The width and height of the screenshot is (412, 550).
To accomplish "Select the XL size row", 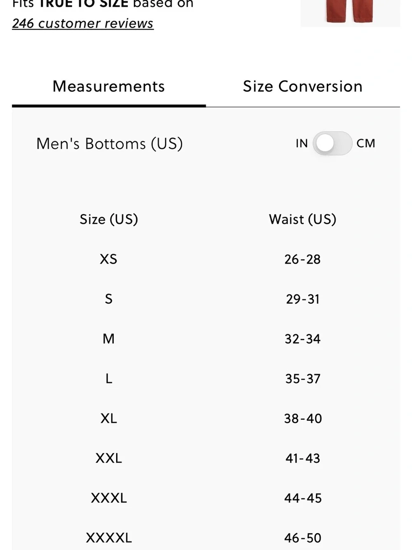I will pyautogui.click(x=206, y=418).
